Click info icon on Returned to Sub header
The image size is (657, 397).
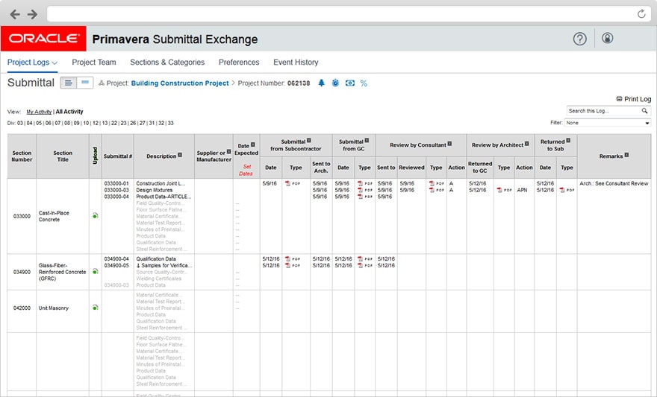(x=568, y=141)
